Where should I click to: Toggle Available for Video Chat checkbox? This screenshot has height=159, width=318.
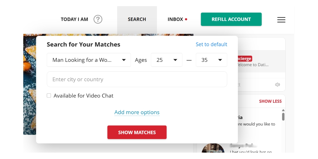49,96
